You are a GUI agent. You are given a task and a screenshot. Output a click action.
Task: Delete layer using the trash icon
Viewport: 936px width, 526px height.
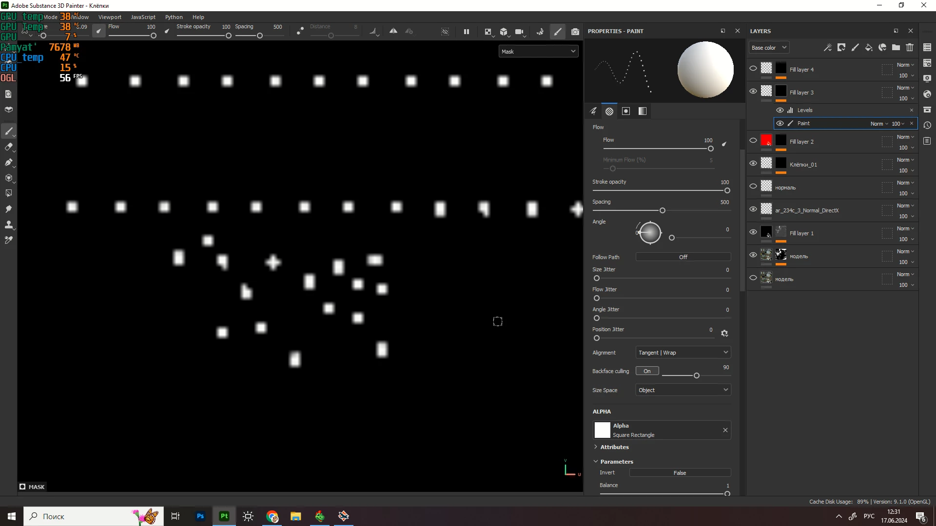910,47
